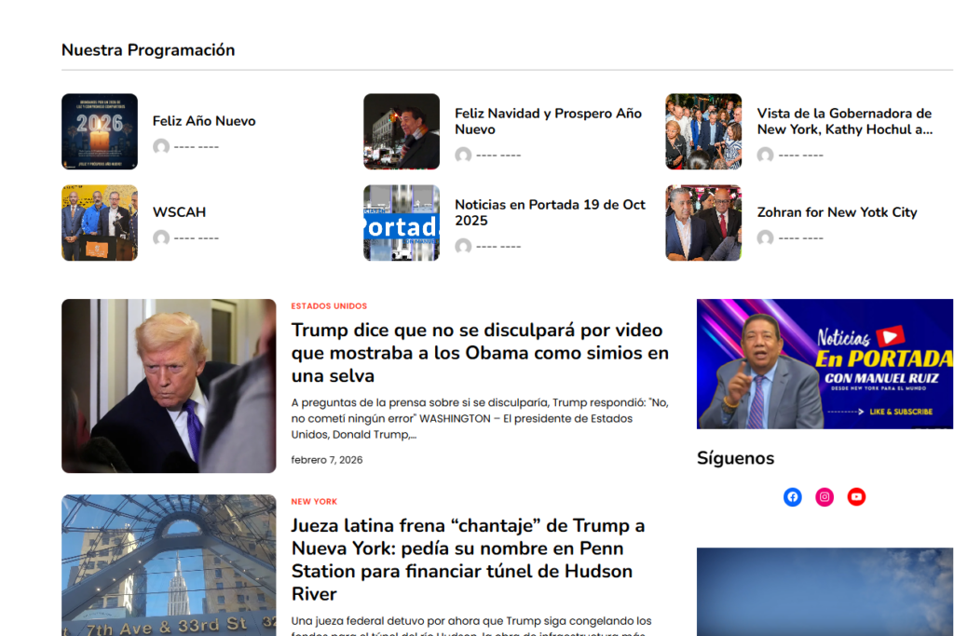Click author avatar under Feliz Año Nuevo
Viewport: 954px width, 636px height.
tap(161, 147)
